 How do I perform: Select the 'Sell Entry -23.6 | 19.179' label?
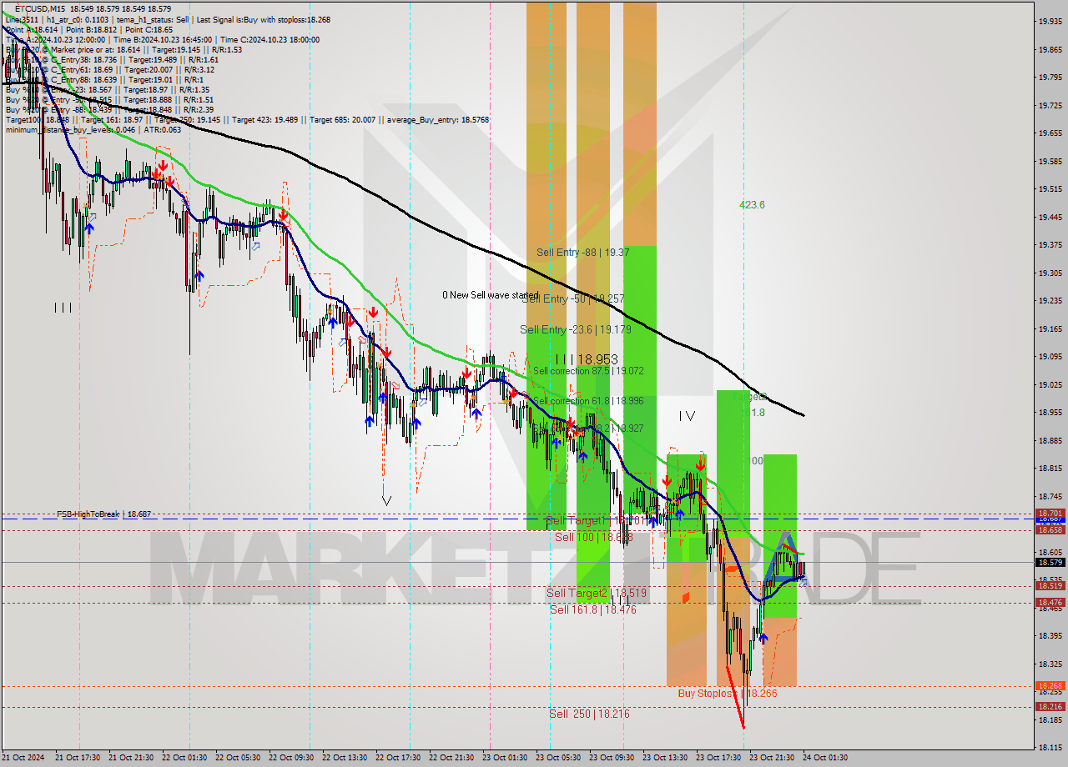pos(576,329)
